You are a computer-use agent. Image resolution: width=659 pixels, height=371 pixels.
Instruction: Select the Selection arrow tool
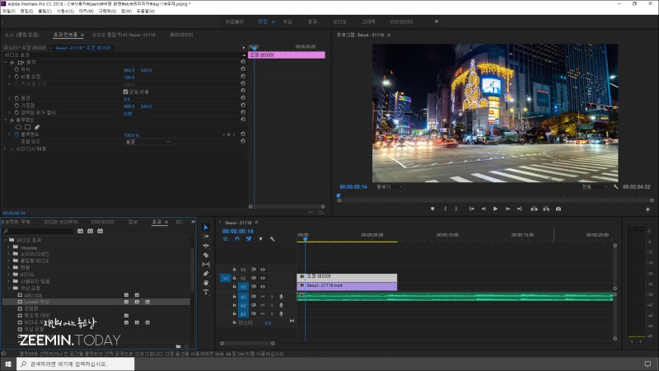pos(206,228)
